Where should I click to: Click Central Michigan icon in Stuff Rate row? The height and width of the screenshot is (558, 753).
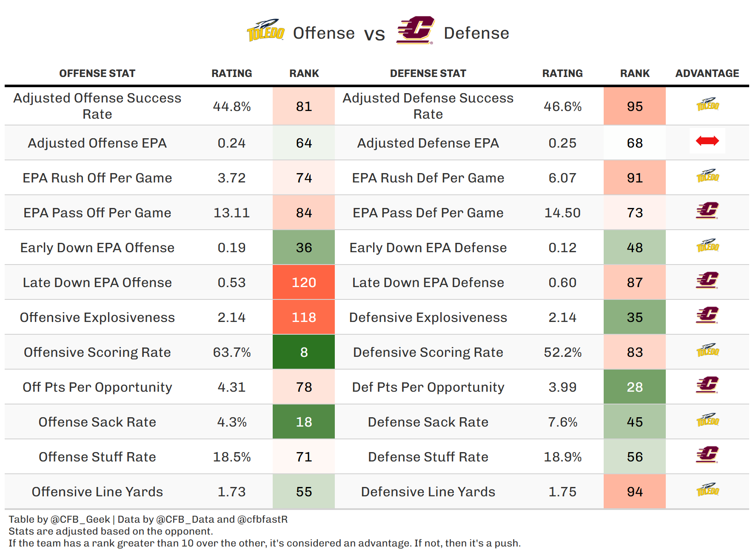click(x=707, y=455)
